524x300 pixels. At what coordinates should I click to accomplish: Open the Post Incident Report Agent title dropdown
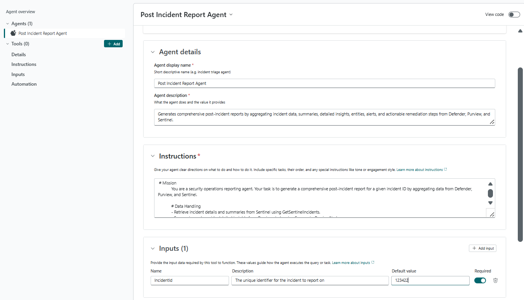(x=231, y=15)
